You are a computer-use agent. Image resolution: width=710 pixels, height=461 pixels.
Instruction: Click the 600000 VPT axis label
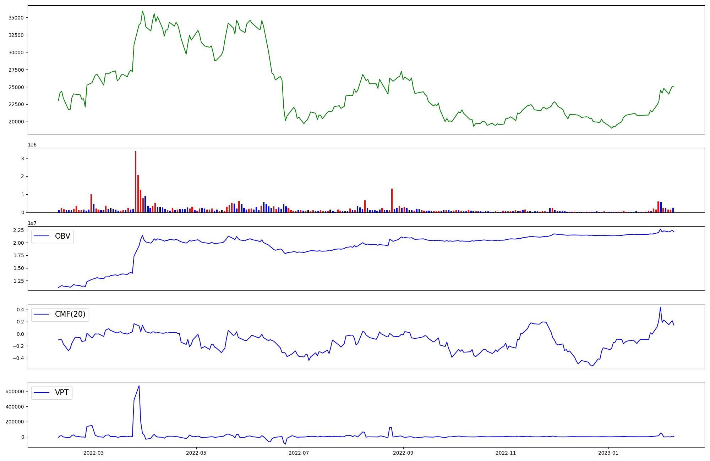[x=15, y=391]
